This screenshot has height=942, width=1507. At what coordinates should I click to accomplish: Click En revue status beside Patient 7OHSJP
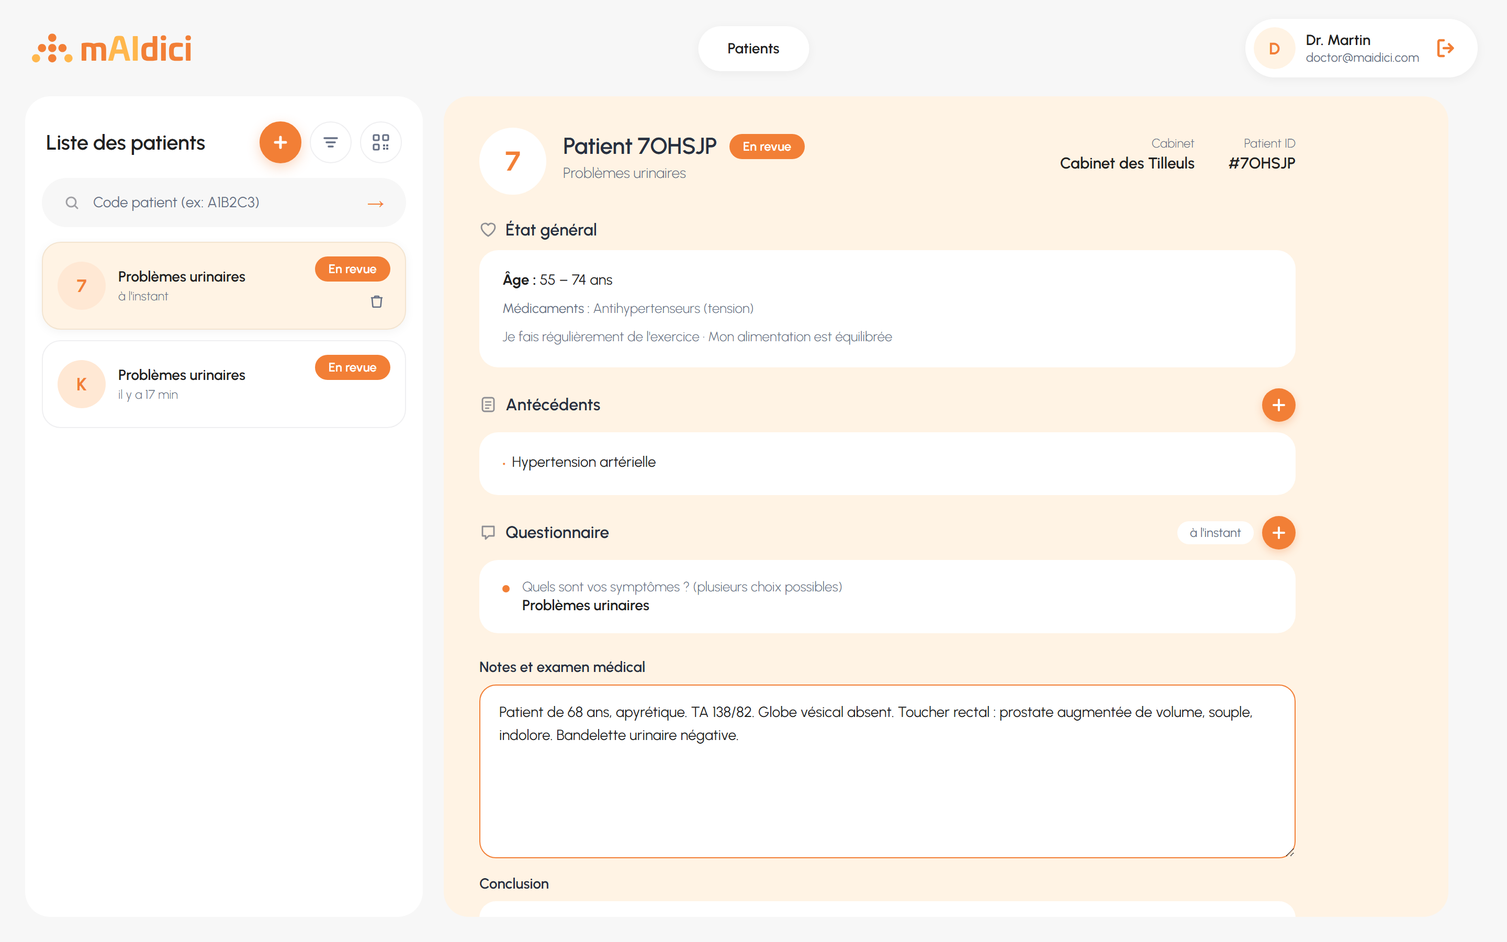(x=767, y=147)
